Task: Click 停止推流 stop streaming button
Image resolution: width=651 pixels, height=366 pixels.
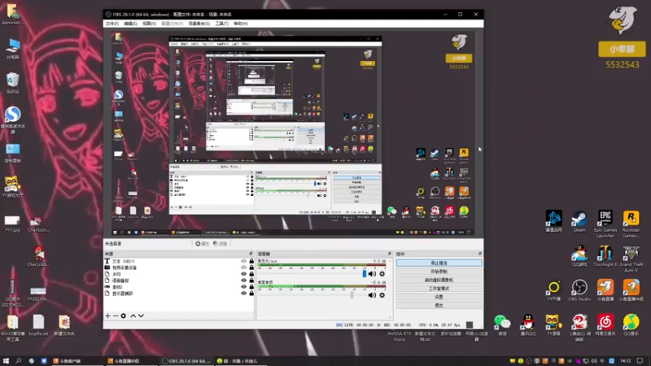Action: pyautogui.click(x=439, y=263)
